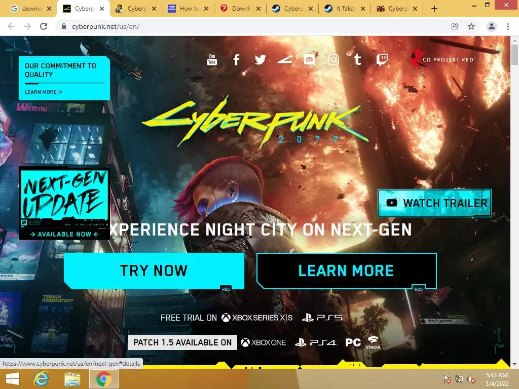
Task: Click the Stadia logo
Action: [373, 343]
